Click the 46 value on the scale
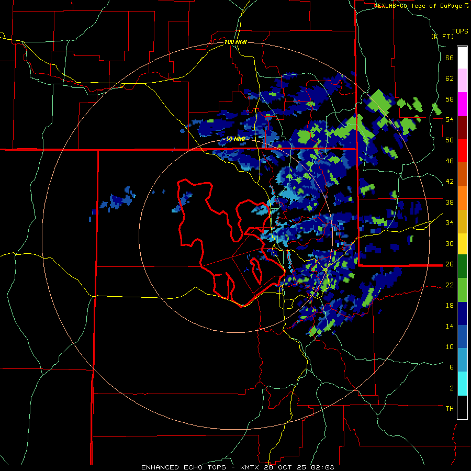Image resolution: width=471 pixels, height=471 pixels. coord(450,161)
